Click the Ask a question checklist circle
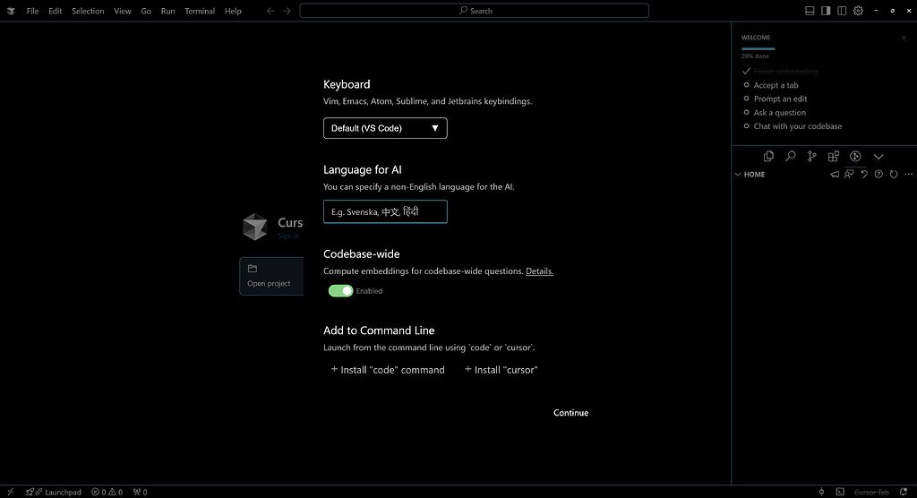917x498 pixels. point(746,112)
